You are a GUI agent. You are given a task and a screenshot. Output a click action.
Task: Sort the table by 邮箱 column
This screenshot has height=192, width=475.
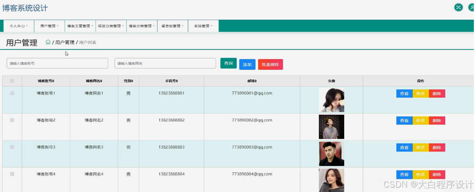(x=252, y=81)
